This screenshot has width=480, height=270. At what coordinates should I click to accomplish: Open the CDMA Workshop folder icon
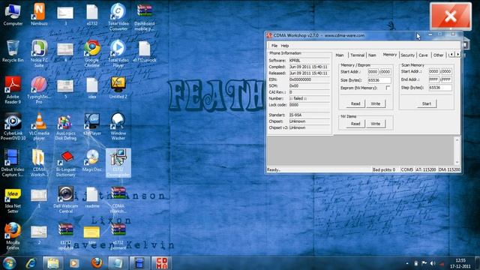[39, 163]
